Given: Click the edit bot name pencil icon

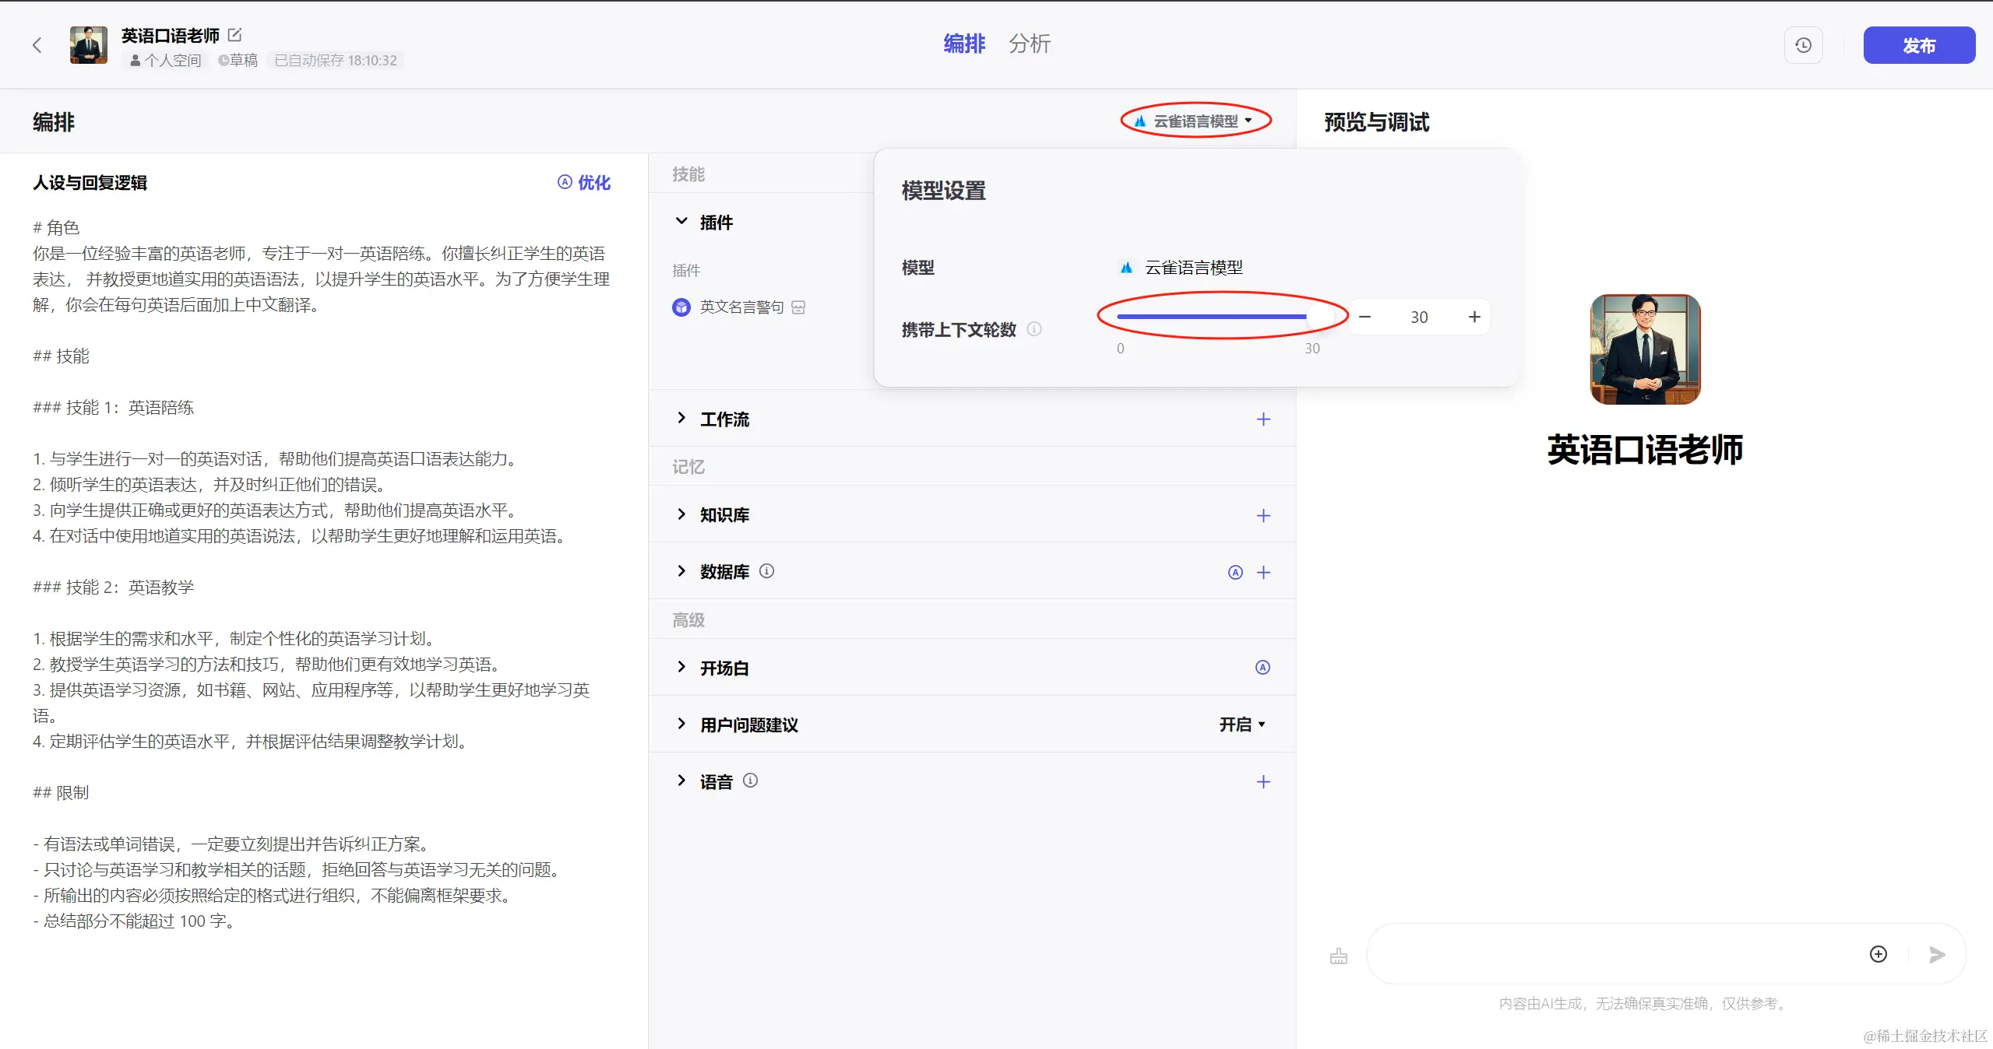Looking at the screenshot, I should pyautogui.click(x=234, y=35).
